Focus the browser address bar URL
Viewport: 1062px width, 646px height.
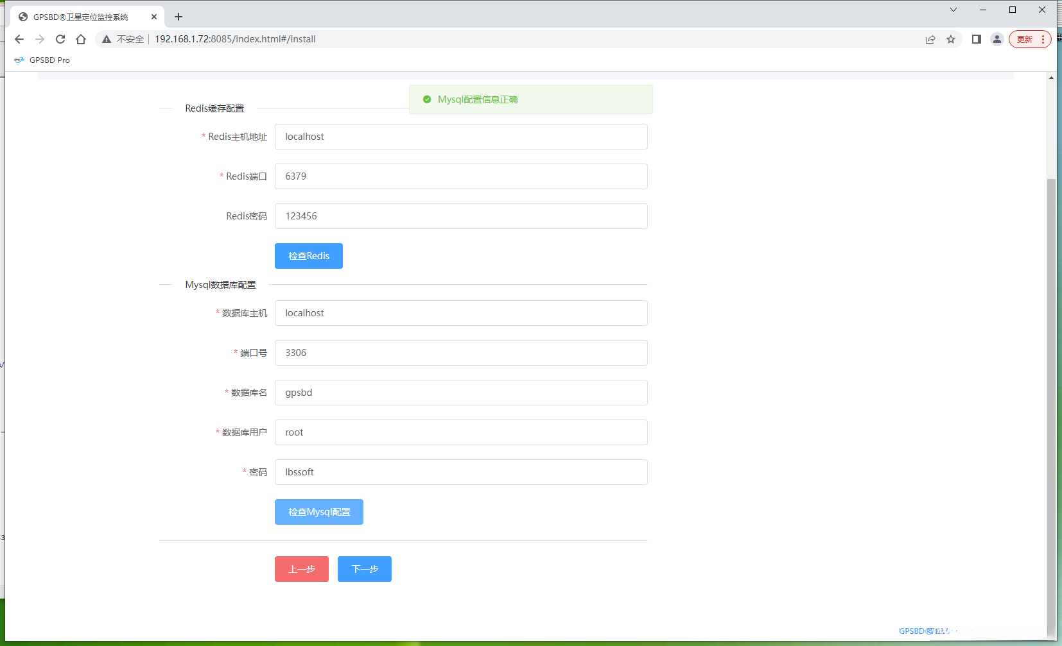pos(235,39)
